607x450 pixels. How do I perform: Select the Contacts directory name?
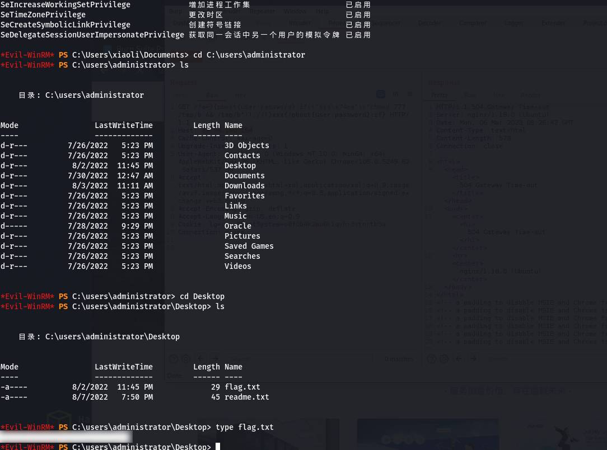tap(242, 155)
